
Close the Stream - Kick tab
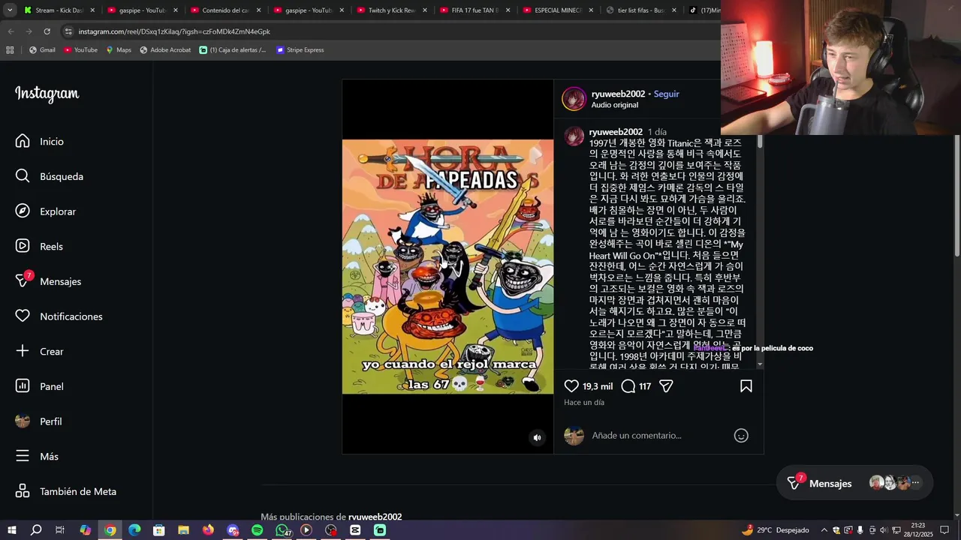pyautogui.click(x=93, y=10)
